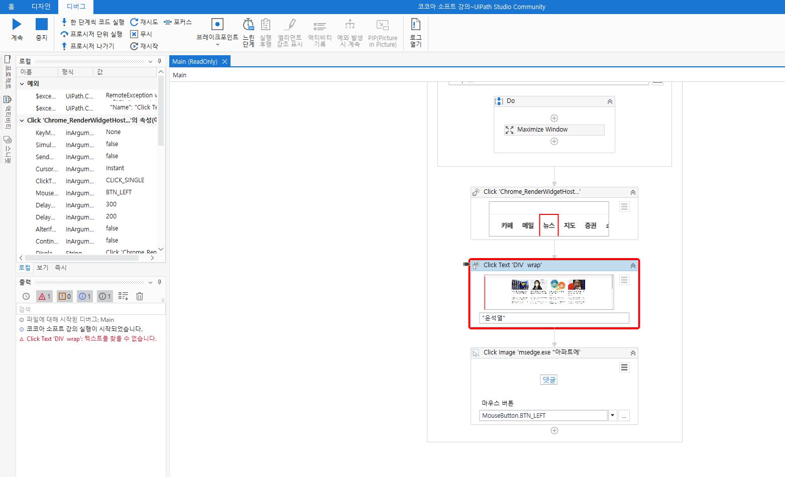Open the 출력 panel dropdown arrow
This screenshot has width=785, height=477.
[150, 282]
